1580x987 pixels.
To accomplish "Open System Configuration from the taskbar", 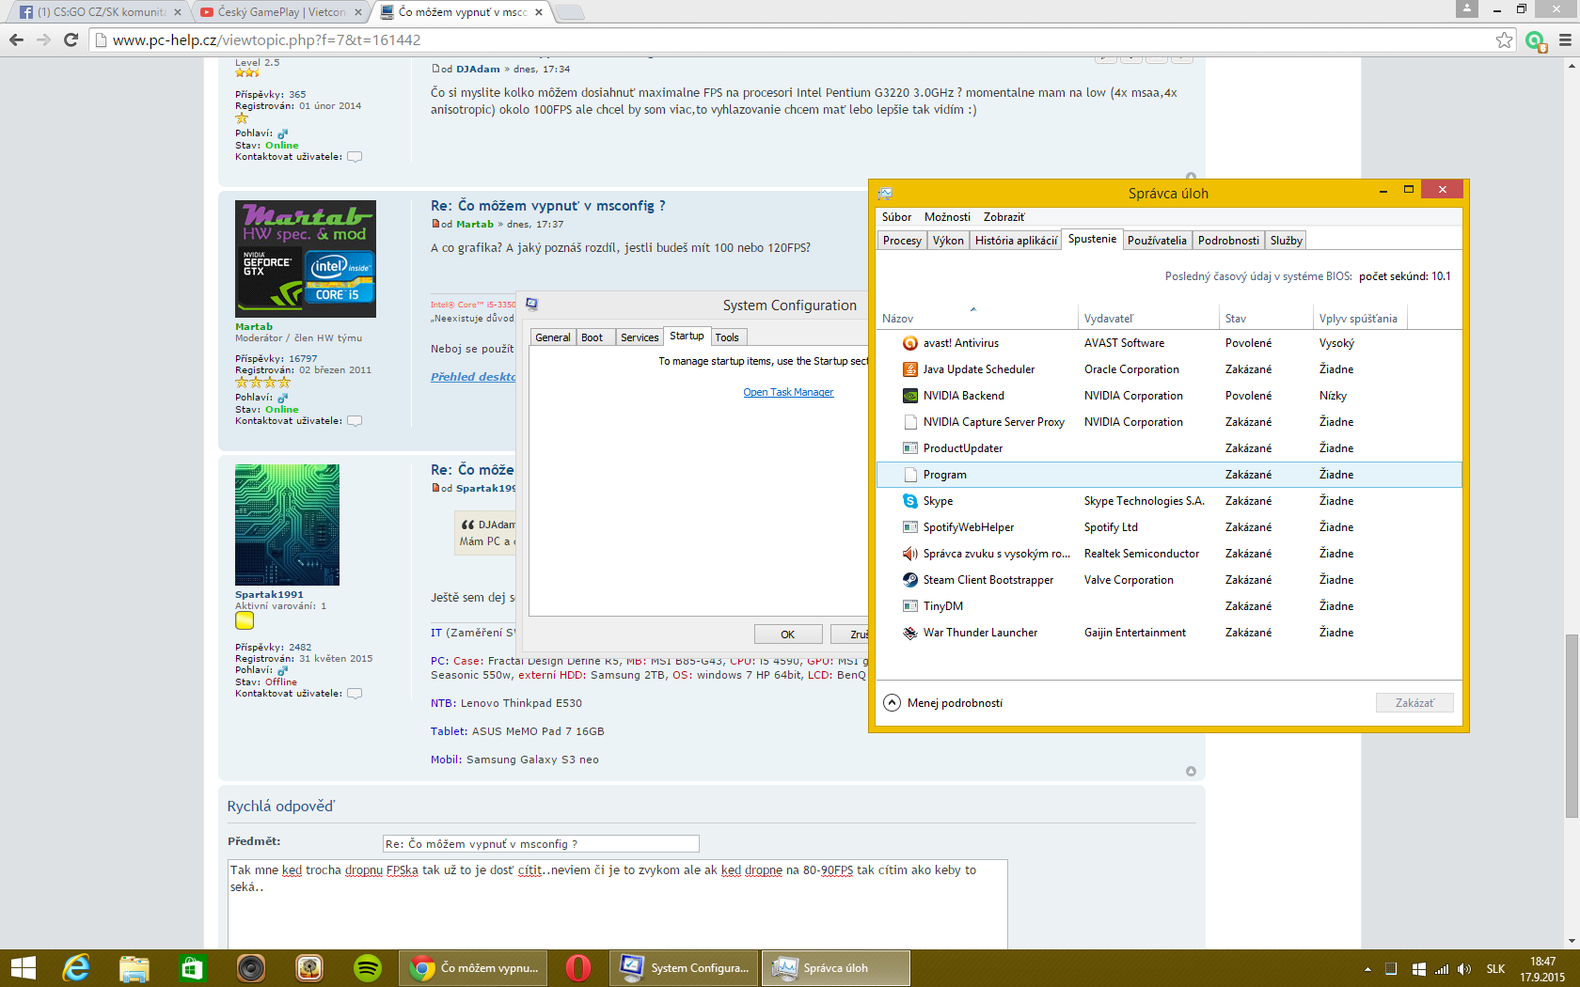I will (x=684, y=968).
